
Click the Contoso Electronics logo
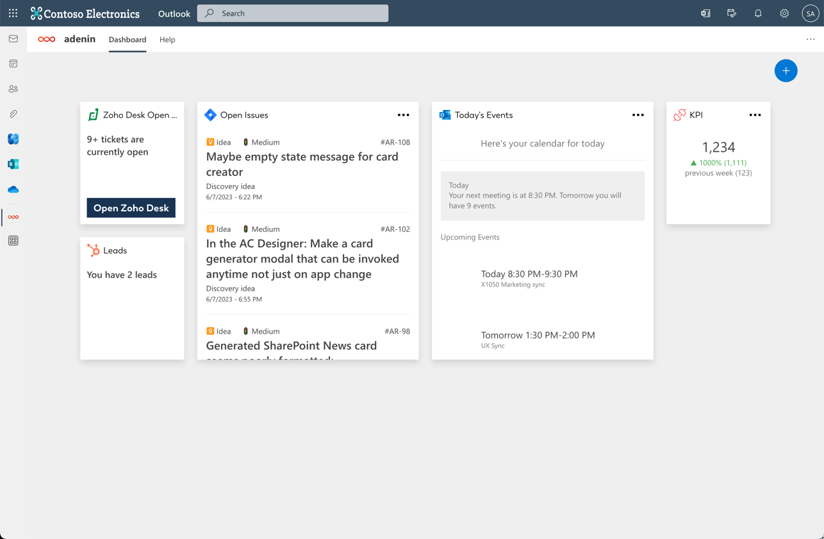tap(85, 13)
